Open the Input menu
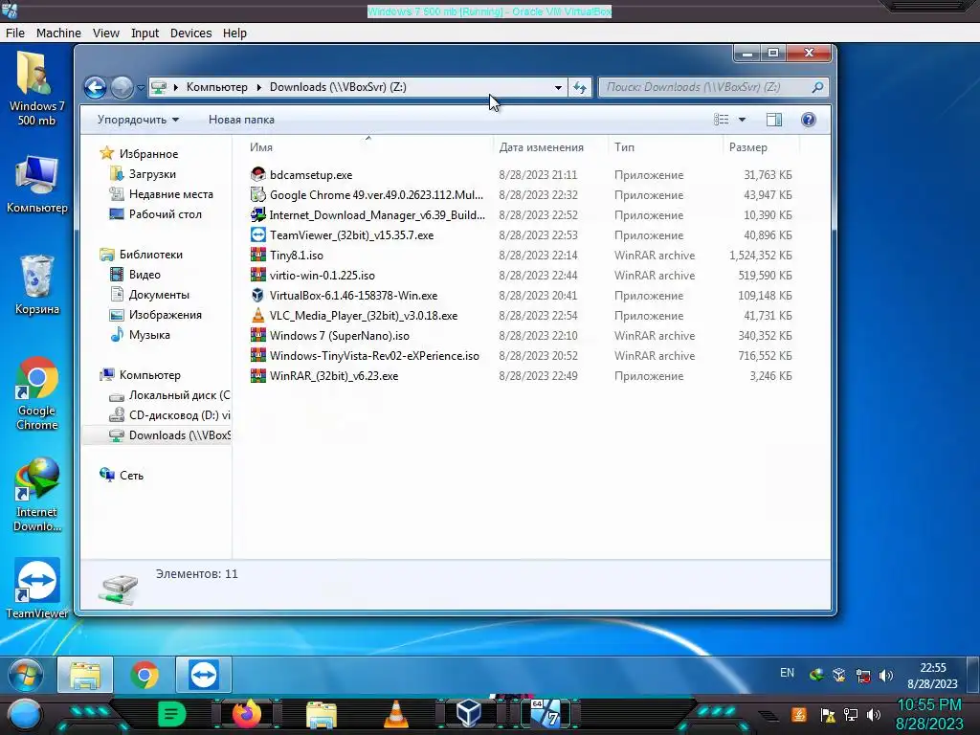 (x=145, y=33)
